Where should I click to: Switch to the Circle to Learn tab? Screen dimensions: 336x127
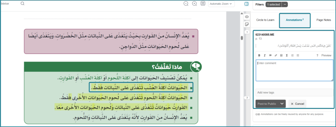point(265,20)
